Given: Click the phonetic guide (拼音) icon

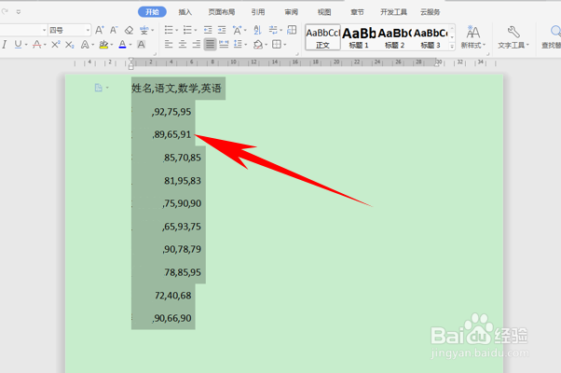Looking at the screenshot, I should (144, 30).
